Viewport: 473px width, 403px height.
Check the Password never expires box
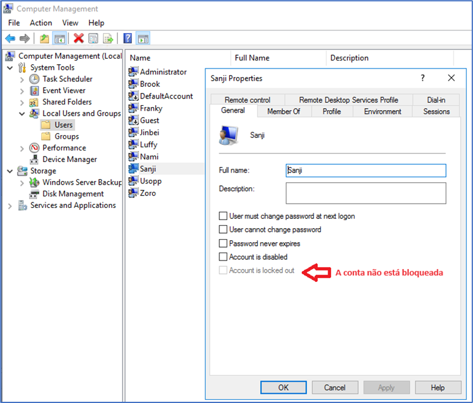(x=224, y=243)
